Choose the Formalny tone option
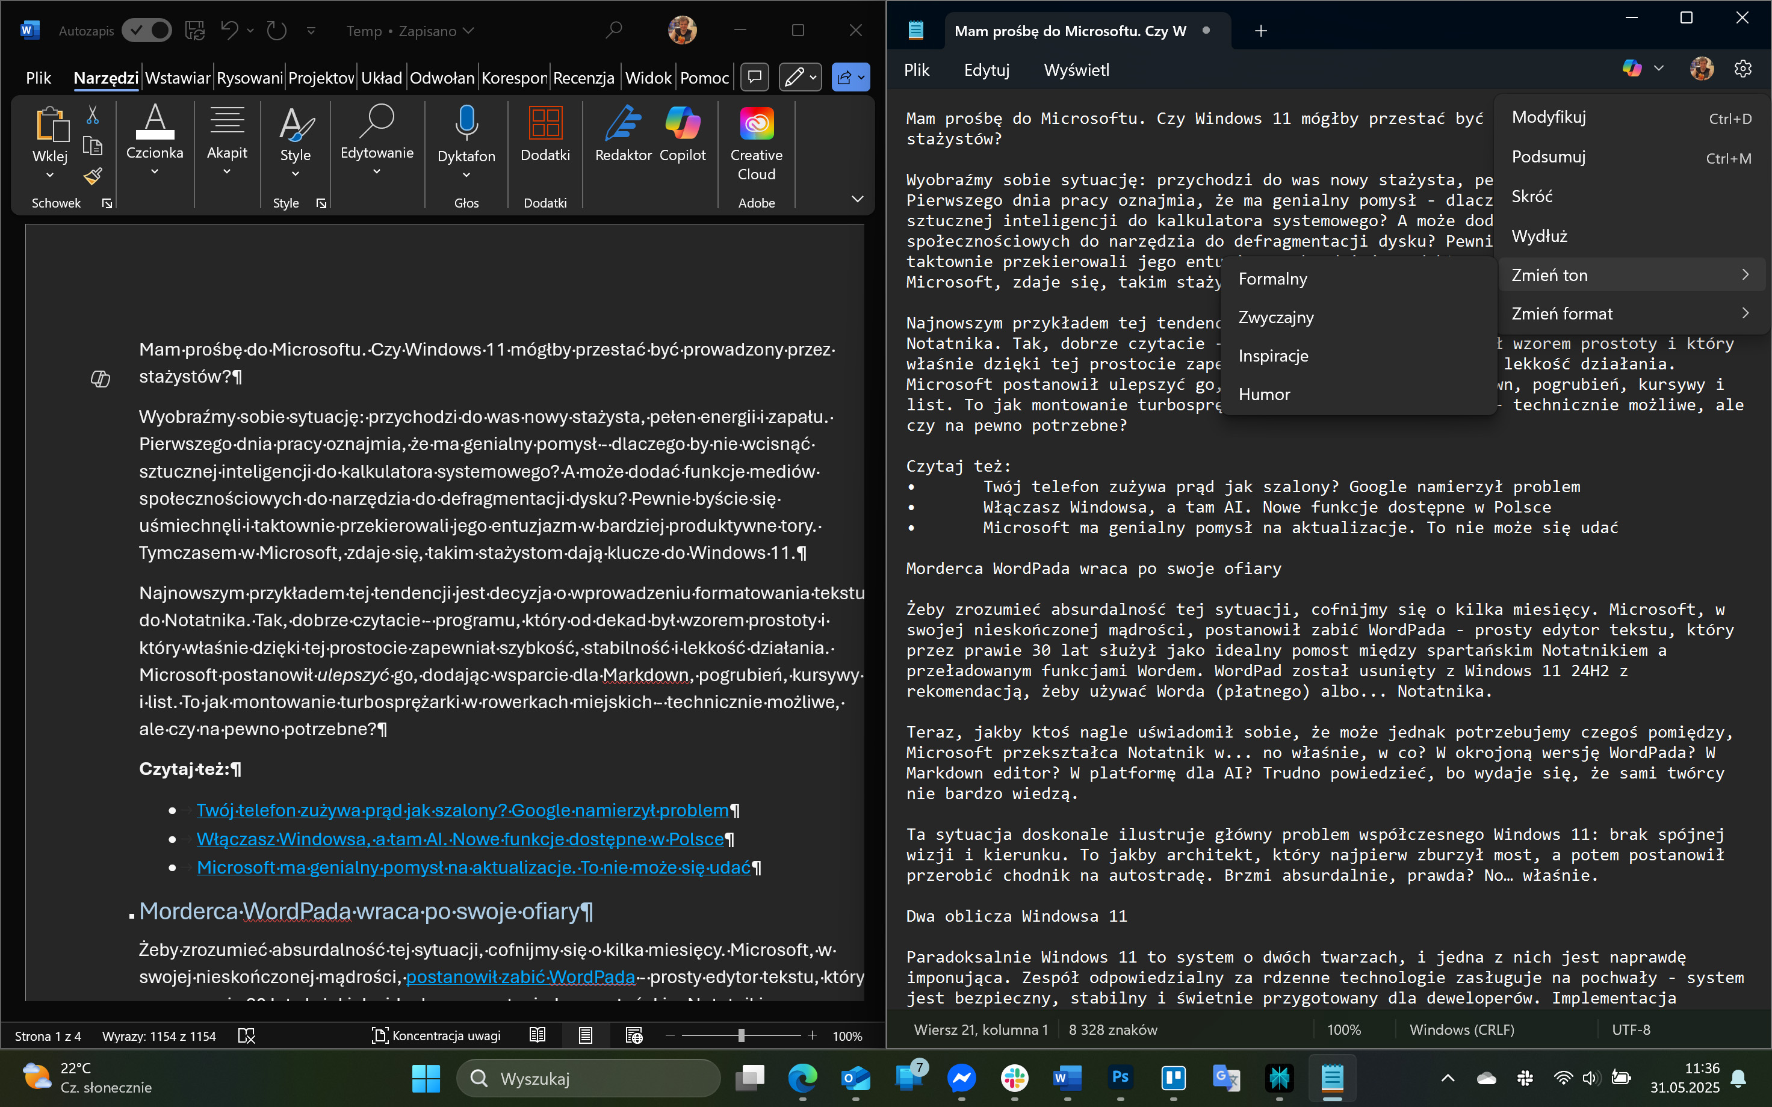 [x=1358, y=279]
